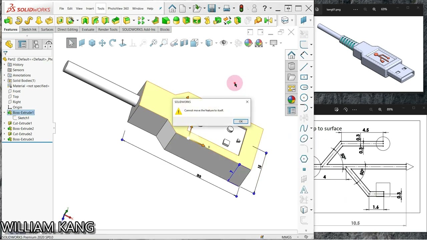Screen dimensions: 427x240
Task: Open Appearances color ball task pane tab
Action: tap(292, 99)
